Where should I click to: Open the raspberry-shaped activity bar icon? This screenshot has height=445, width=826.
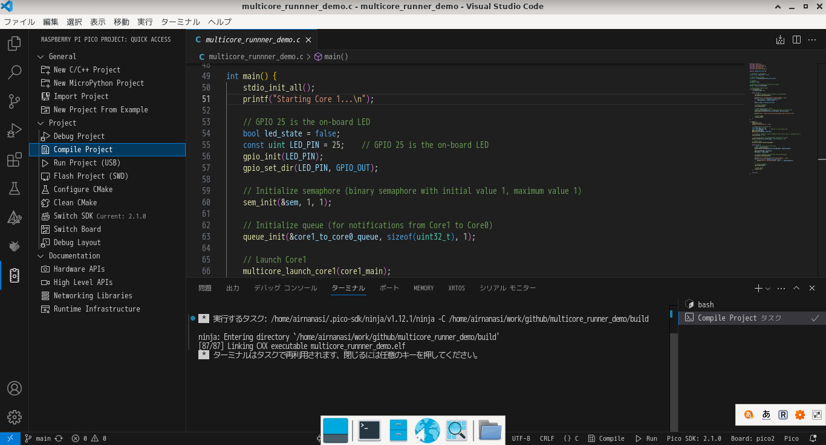pos(15,246)
